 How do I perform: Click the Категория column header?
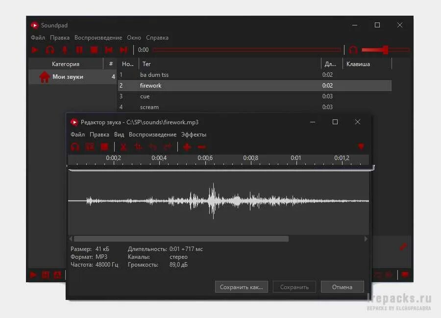[66, 64]
